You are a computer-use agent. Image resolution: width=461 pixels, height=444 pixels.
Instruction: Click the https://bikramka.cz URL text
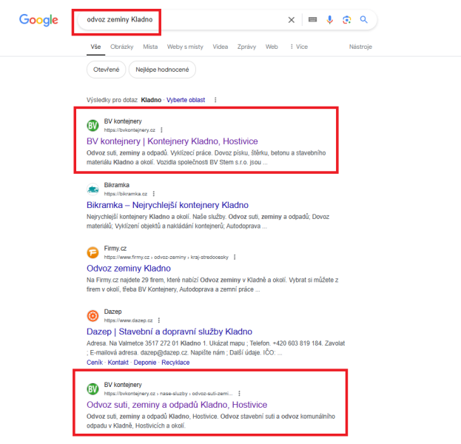coord(126,194)
